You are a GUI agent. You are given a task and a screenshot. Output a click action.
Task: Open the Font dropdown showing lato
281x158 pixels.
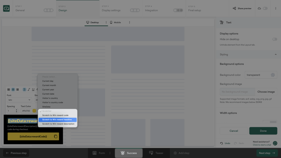click(x=19, y=100)
